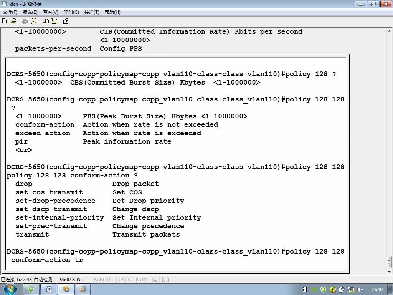
Task: Open Internet Explorer from the taskbar
Action: tap(31, 290)
